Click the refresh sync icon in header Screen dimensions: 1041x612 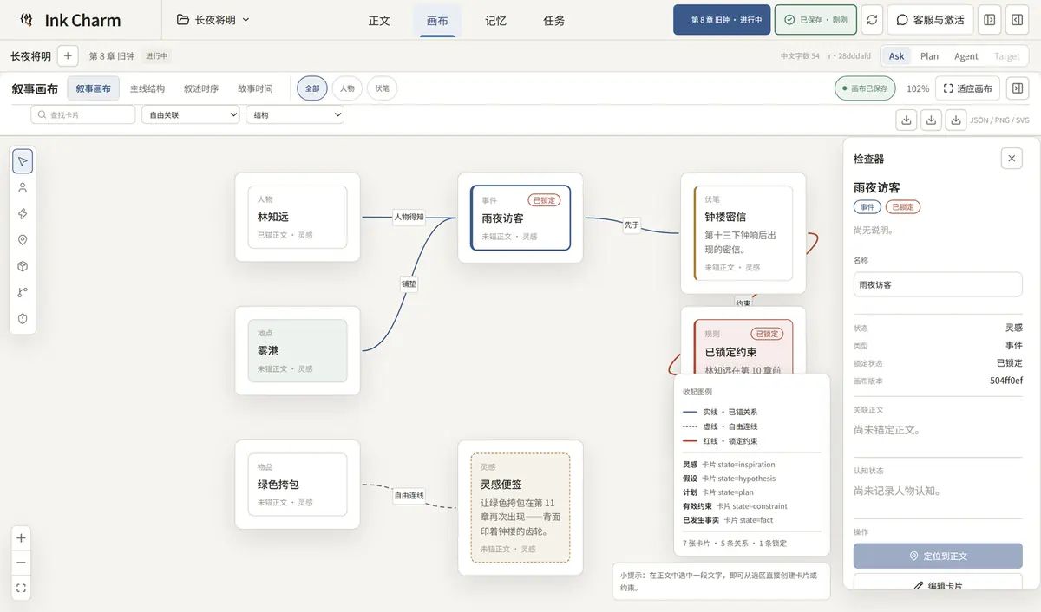tap(872, 20)
